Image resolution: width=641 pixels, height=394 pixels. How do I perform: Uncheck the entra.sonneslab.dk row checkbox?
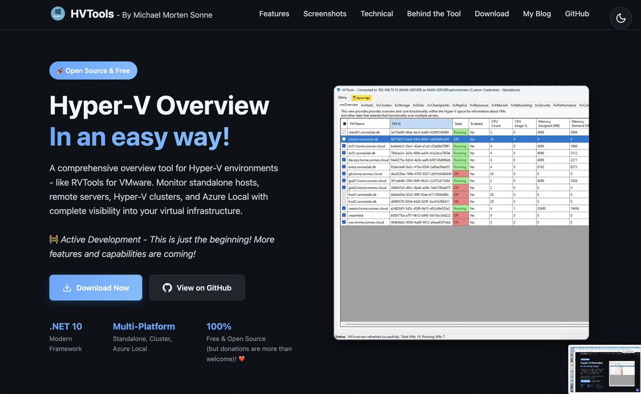(x=345, y=167)
